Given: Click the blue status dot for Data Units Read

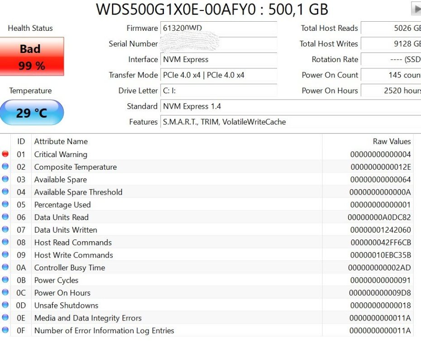Looking at the screenshot, I should [x=5, y=217].
